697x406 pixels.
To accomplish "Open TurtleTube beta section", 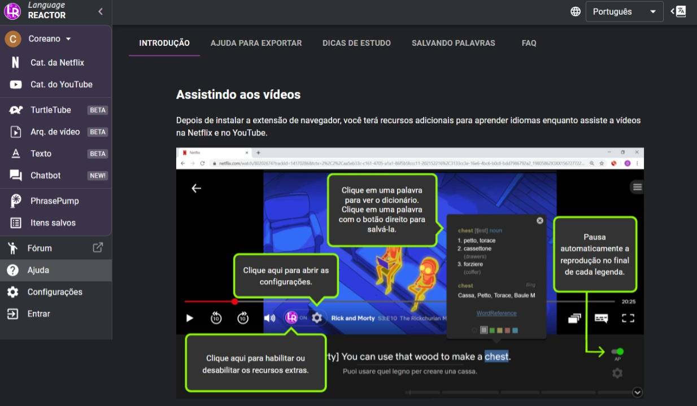I will pyautogui.click(x=51, y=110).
